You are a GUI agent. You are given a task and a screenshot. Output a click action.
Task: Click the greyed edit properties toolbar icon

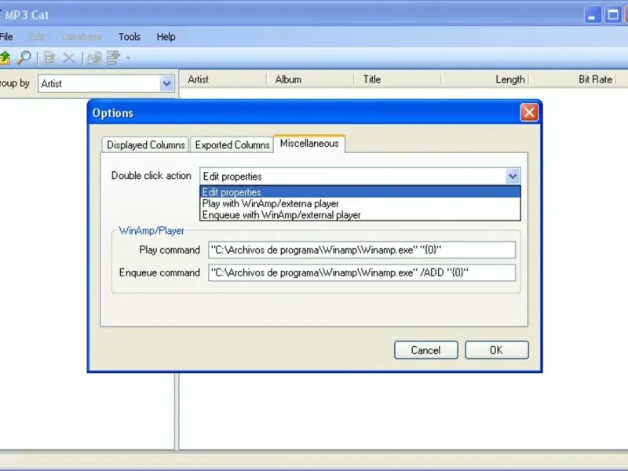(49, 58)
